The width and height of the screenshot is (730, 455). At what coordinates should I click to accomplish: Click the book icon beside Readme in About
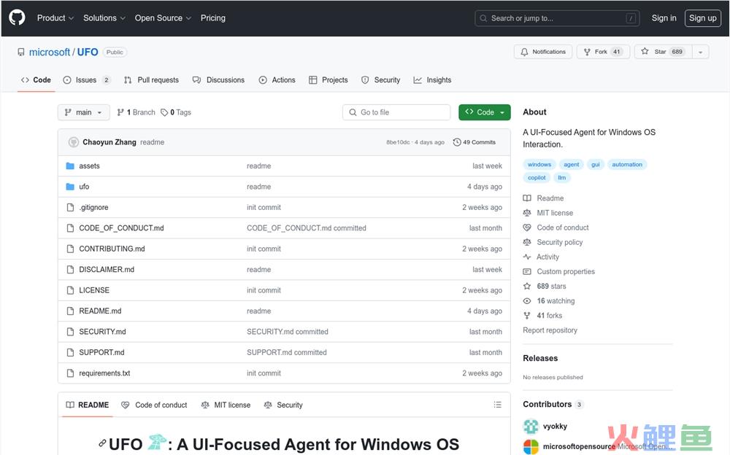[527, 198]
